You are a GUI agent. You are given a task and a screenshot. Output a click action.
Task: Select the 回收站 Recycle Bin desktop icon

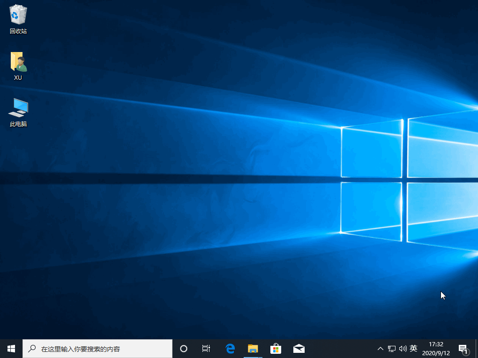click(x=18, y=19)
